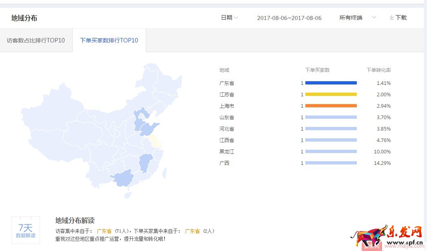This screenshot has width=427, height=251.
Task: Select the 下单买家数排行TOP10 tab
Action: point(109,40)
